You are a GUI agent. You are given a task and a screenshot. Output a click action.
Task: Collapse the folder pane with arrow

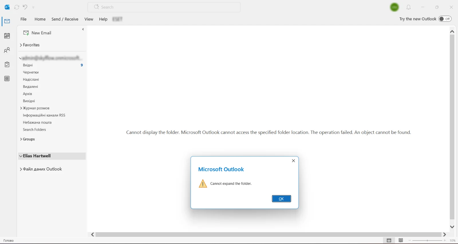[x=83, y=29]
